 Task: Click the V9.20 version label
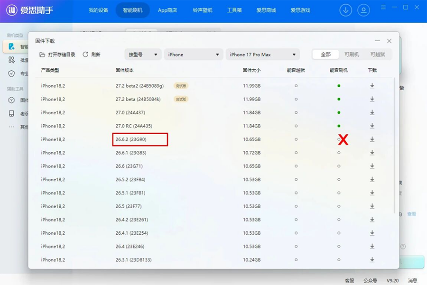pos(392,280)
